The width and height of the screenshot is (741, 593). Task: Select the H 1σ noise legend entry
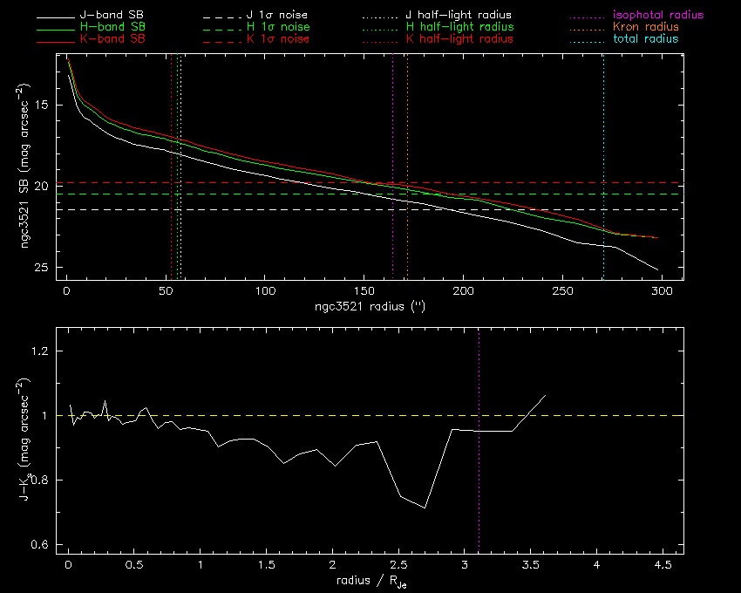[x=275, y=27]
